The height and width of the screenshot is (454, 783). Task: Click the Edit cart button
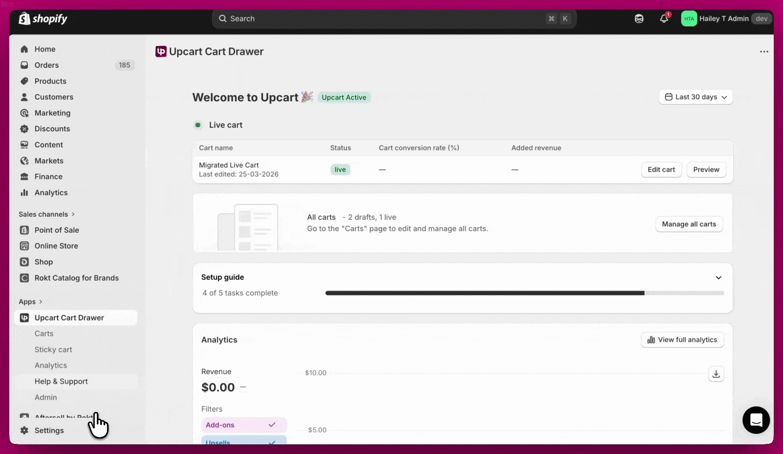tap(661, 169)
